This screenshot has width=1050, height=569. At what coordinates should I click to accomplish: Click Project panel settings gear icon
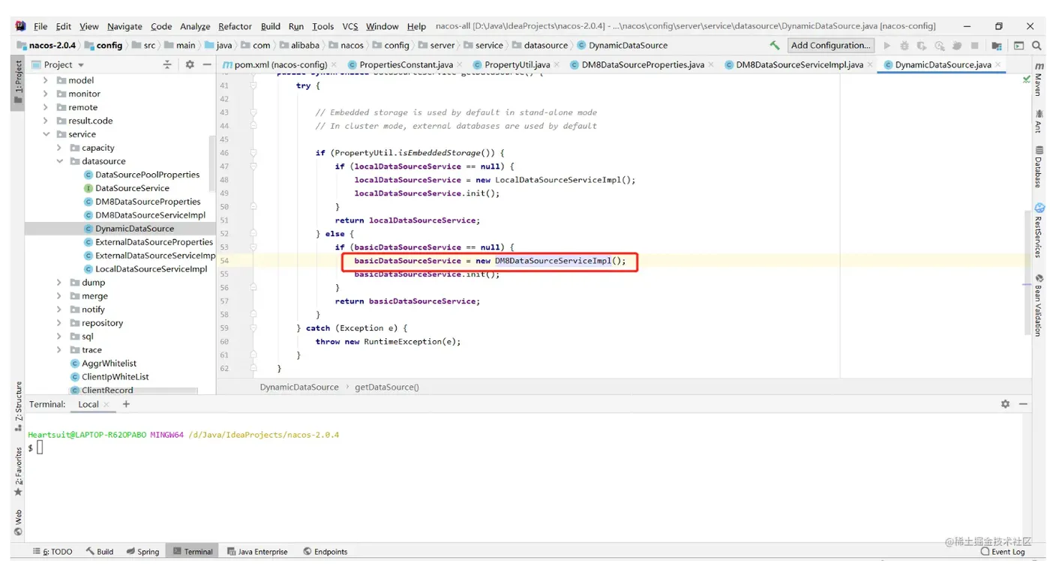(x=190, y=65)
